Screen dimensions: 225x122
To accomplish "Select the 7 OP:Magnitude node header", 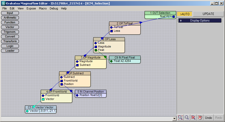I will click(x=90, y=57).
